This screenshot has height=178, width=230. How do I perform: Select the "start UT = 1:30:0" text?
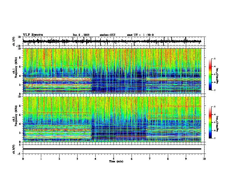point(140,35)
